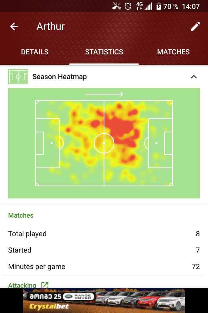Open the Attacking external link icon

click(x=45, y=285)
